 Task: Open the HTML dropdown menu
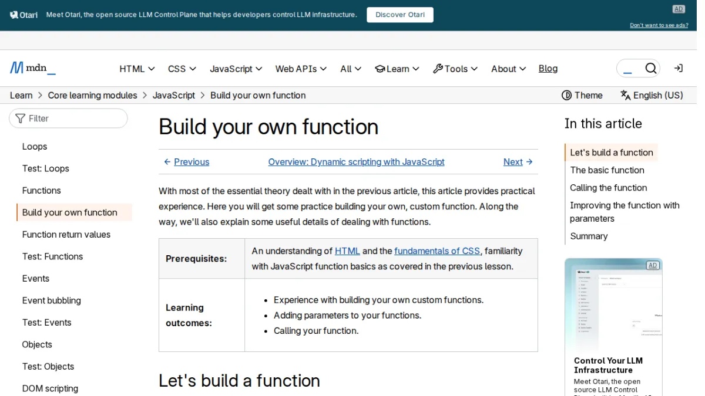(x=137, y=69)
